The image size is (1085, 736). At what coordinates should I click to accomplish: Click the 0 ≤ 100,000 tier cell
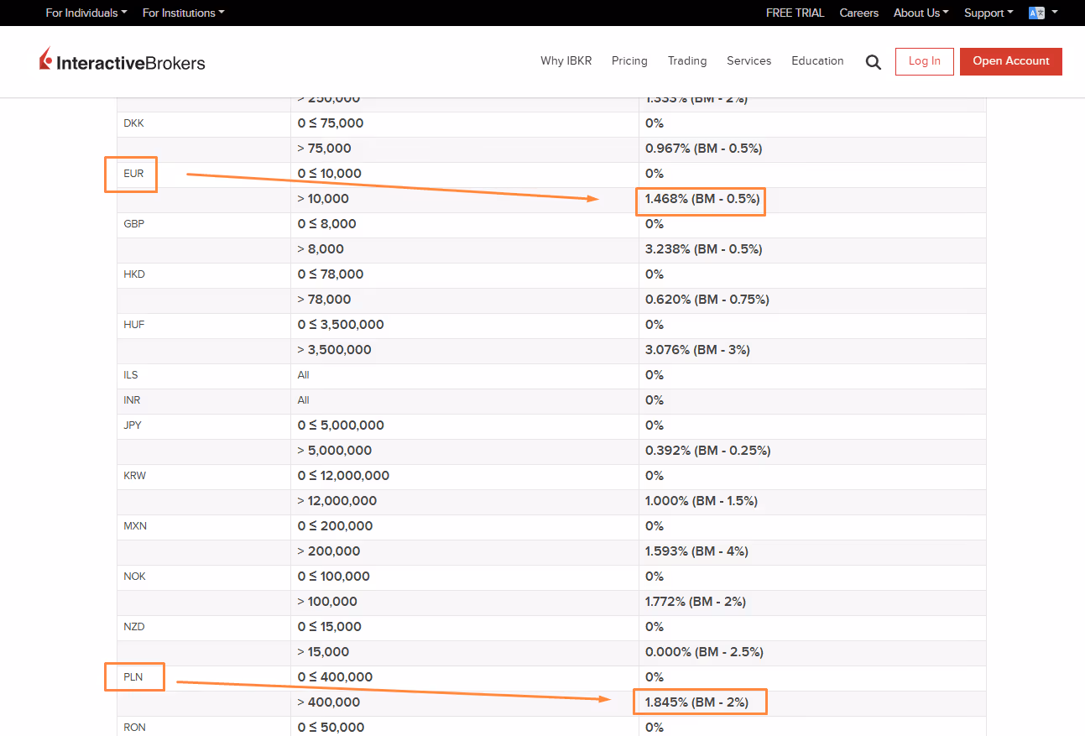coord(465,577)
